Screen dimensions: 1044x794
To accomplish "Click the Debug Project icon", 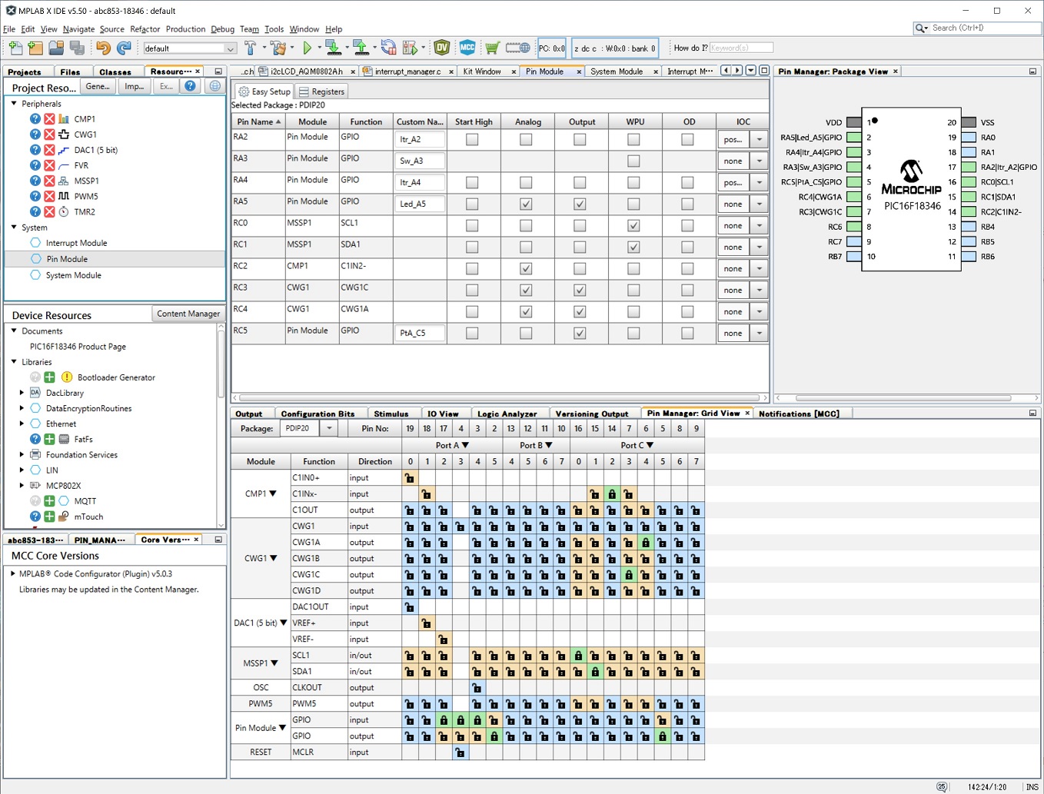I will click(410, 48).
